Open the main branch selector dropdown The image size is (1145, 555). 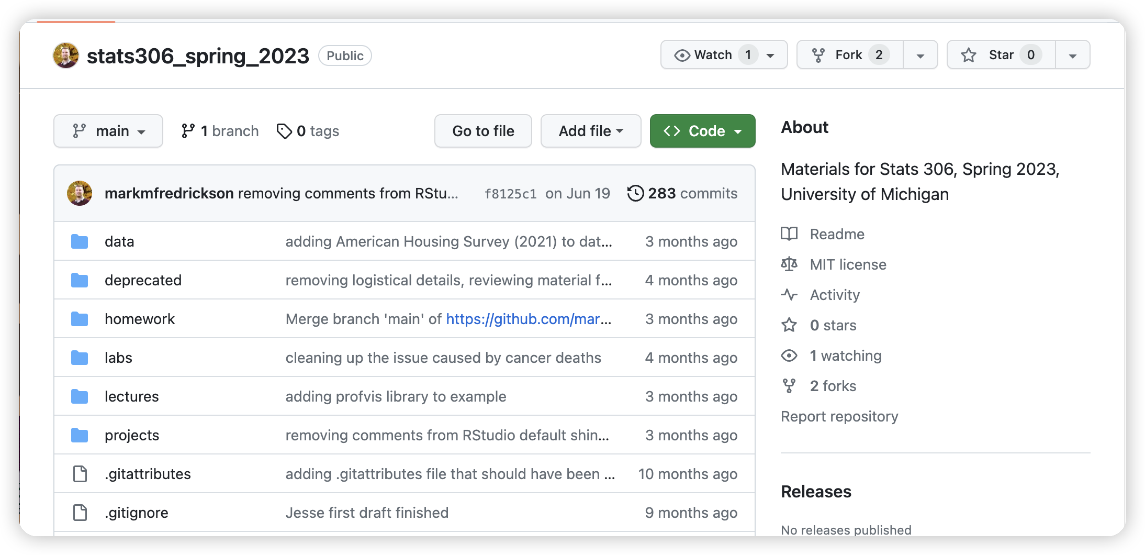[108, 131]
